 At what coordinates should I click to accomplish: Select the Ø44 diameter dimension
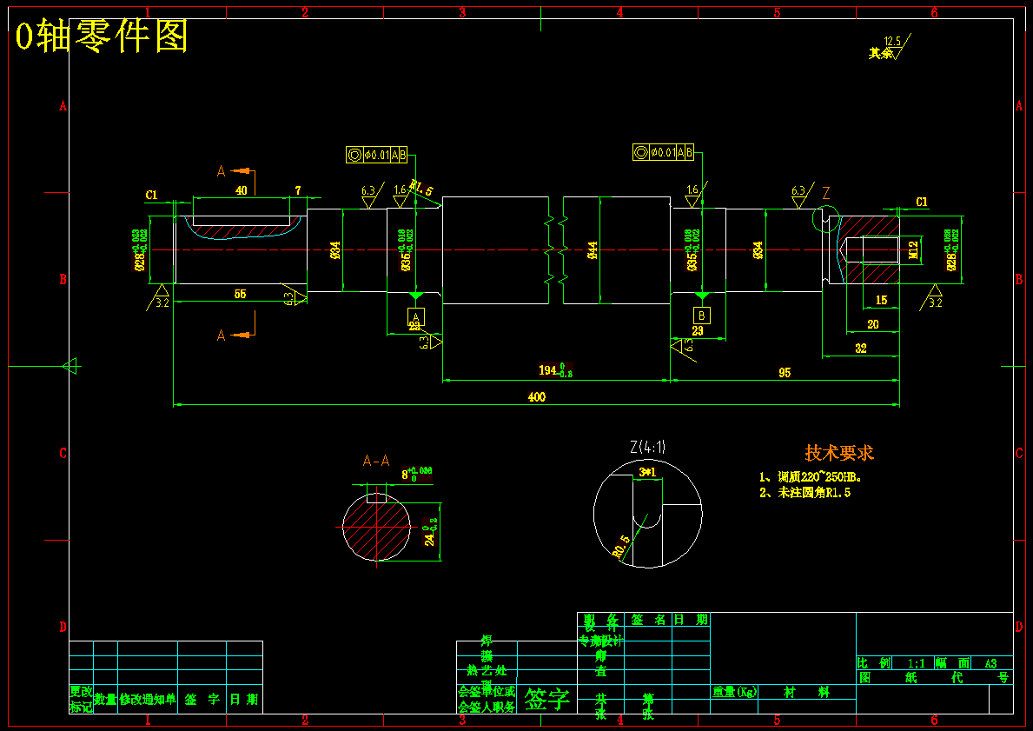click(x=593, y=249)
